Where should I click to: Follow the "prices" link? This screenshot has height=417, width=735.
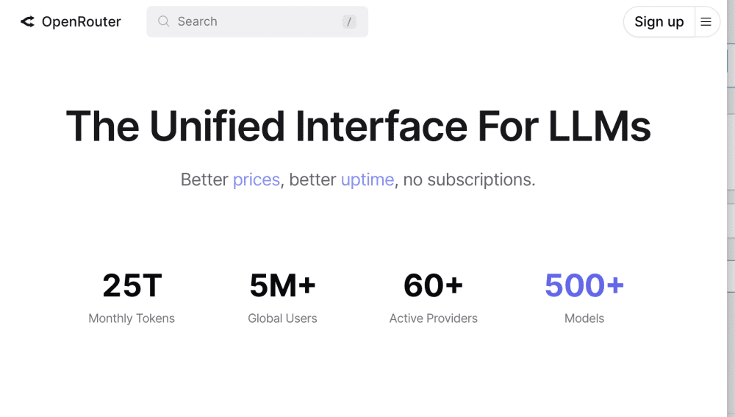256,179
